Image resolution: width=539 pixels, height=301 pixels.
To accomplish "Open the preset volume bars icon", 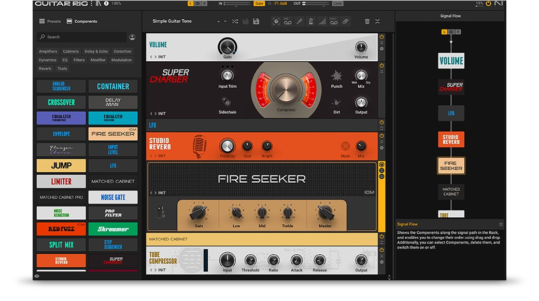I will coord(322,21).
